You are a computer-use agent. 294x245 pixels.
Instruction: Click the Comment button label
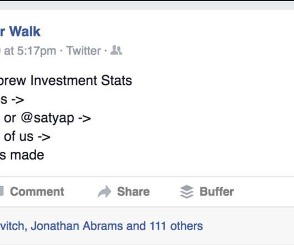click(x=37, y=192)
